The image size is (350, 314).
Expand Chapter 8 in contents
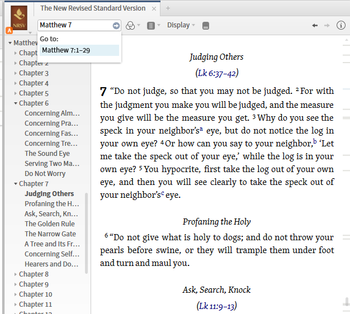click(16, 274)
